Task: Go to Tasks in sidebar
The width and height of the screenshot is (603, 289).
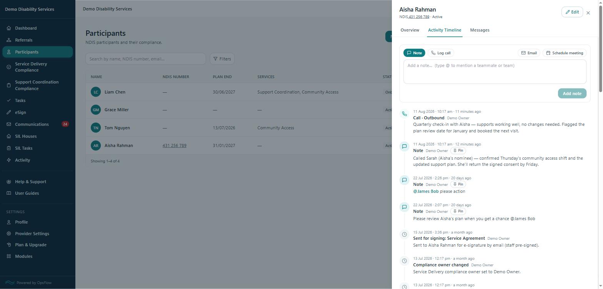Action: pos(37,100)
